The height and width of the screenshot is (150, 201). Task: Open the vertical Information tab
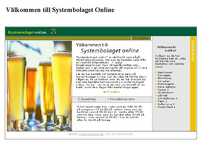pos(193,84)
